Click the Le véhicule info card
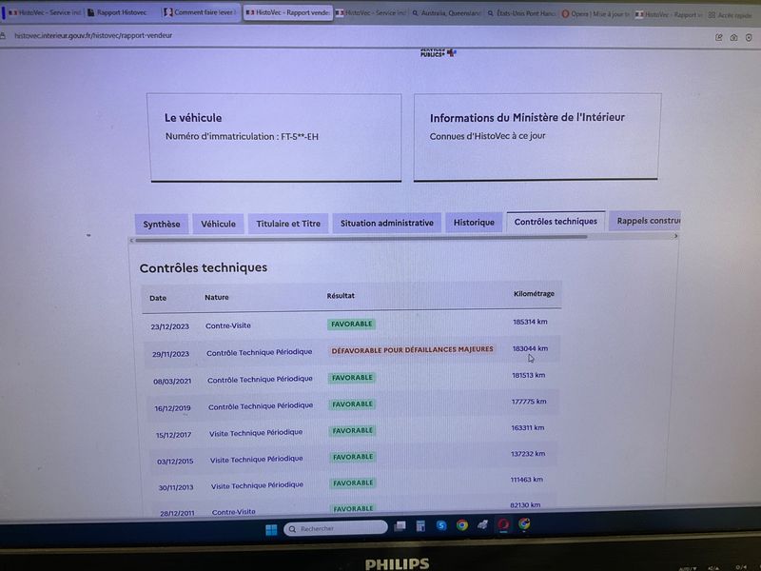This screenshot has height=571, width=761. (x=275, y=138)
